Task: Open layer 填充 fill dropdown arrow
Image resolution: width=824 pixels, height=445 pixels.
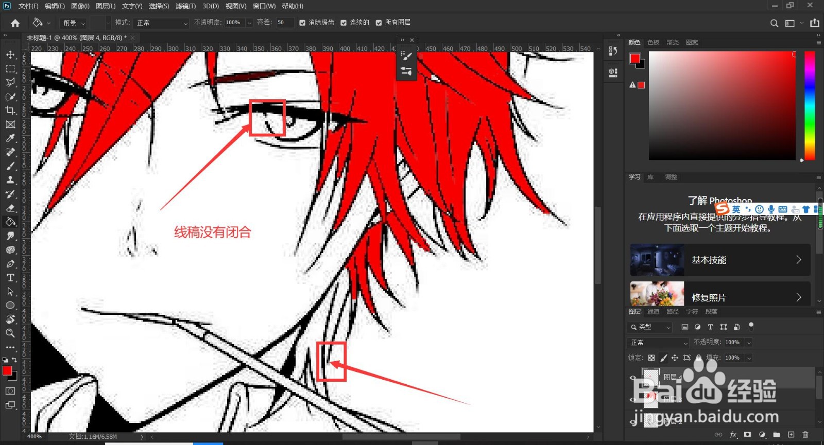Action: pos(749,358)
